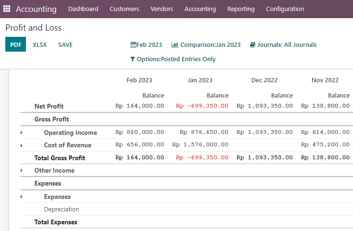Open the Customers menu
This screenshot has width=353, height=231.
coord(124,9)
